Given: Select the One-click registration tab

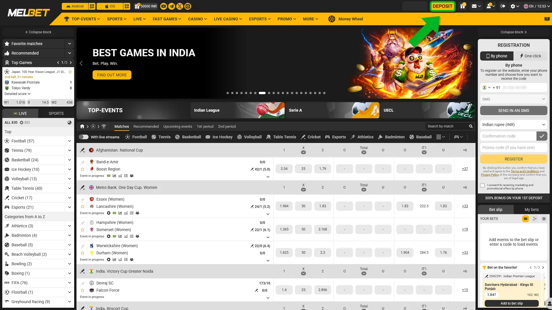Looking at the screenshot, I should (530, 56).
